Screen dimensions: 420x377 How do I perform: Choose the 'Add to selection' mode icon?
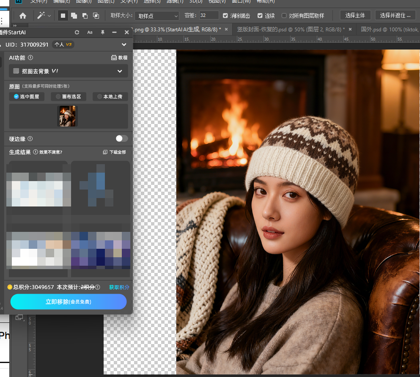74,16
